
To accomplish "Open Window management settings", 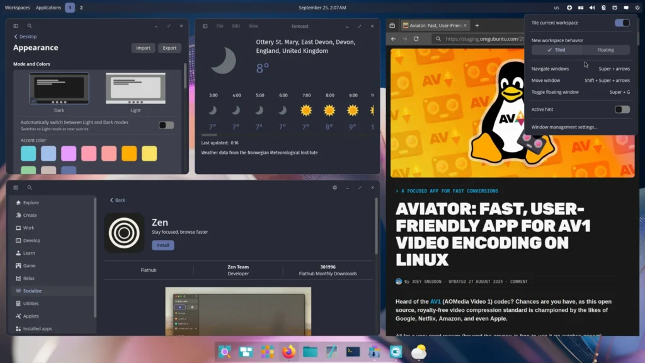I will (564, 127).
